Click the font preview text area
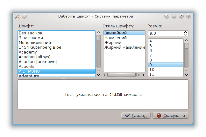 click(x=103, y=95)
